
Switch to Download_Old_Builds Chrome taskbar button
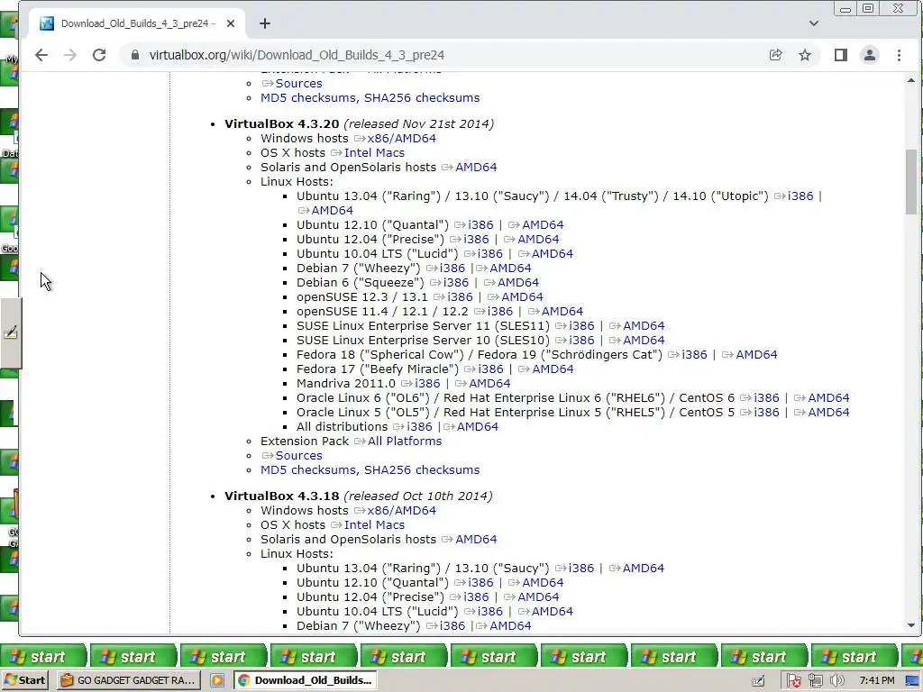(306, 680)
